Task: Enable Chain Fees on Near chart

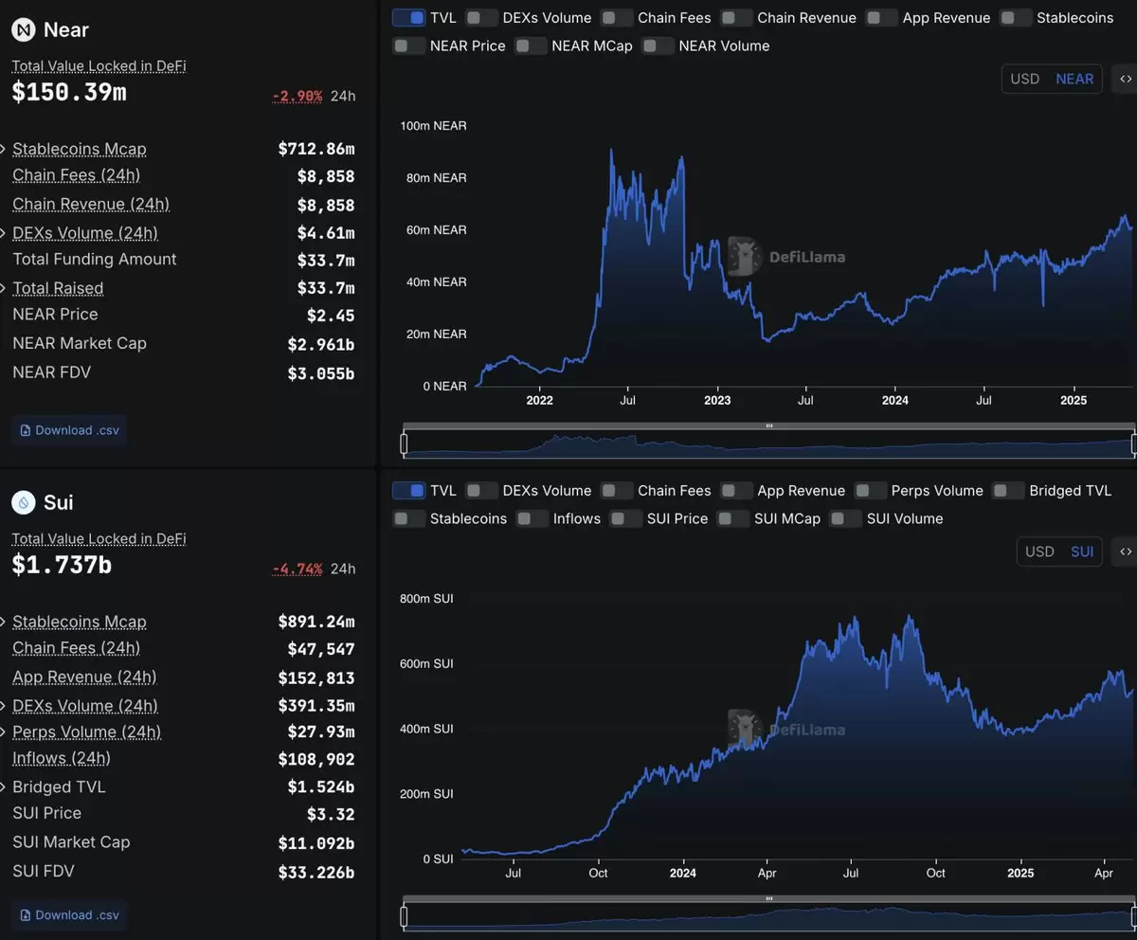Action: pos(617,18)
